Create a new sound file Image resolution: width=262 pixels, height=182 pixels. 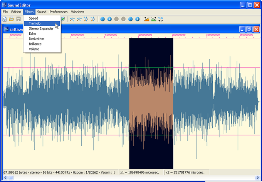tap(4, 19)
